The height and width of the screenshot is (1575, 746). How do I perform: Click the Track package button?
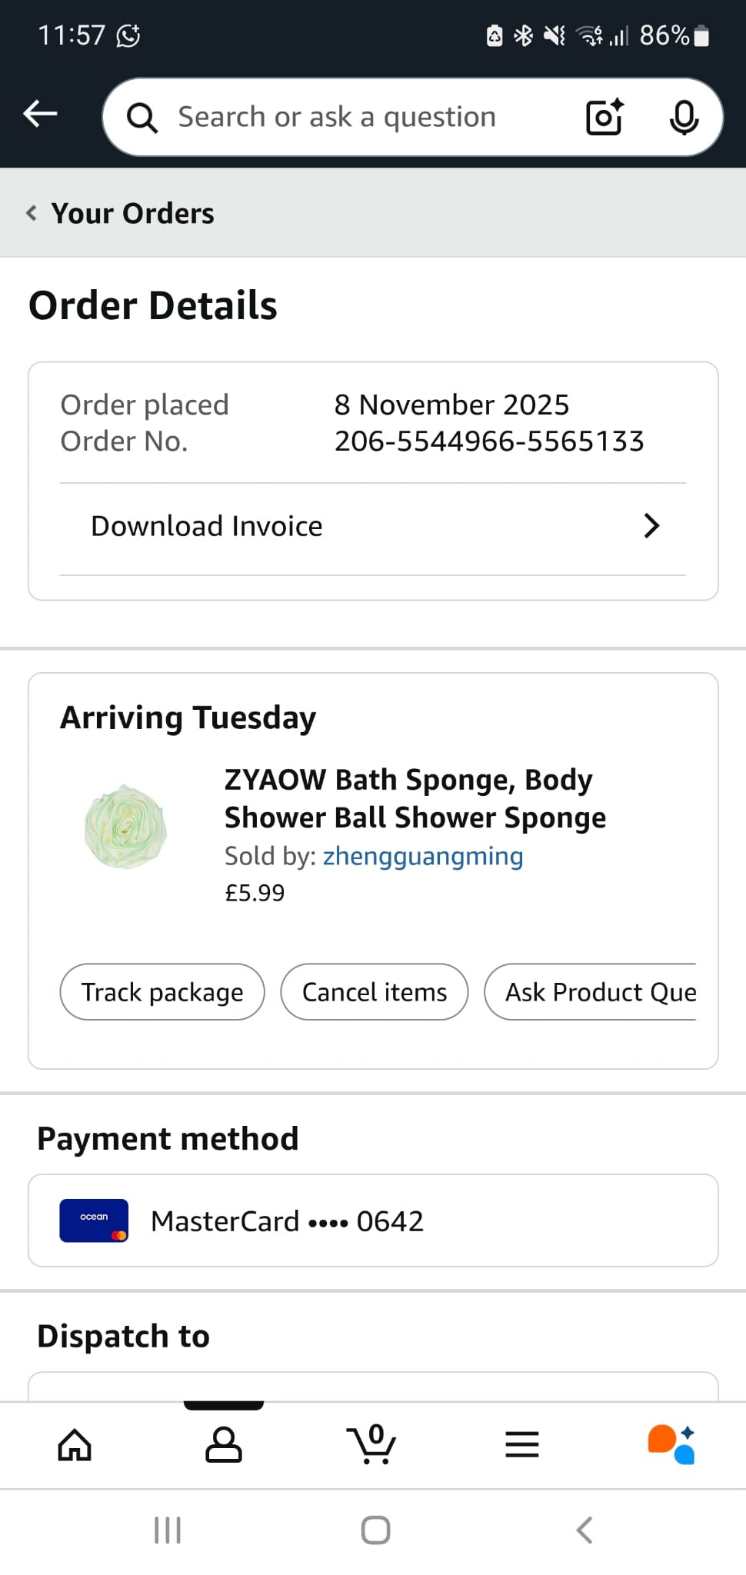pos(162,992)
